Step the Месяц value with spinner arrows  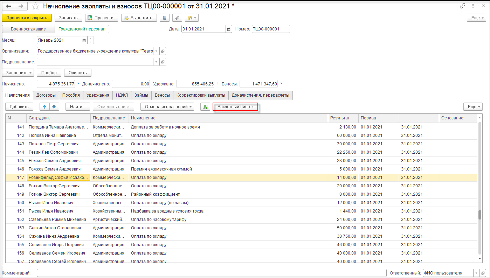click(91, 40)
